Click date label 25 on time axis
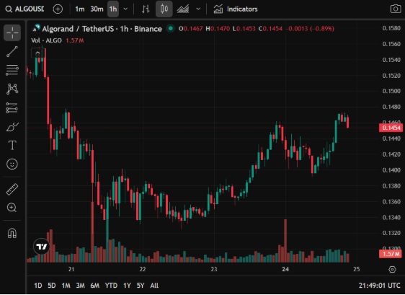405x295 pixels. [357, 270]
